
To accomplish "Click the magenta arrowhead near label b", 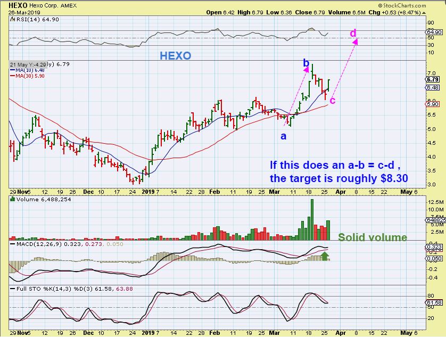I will [307, 69].
